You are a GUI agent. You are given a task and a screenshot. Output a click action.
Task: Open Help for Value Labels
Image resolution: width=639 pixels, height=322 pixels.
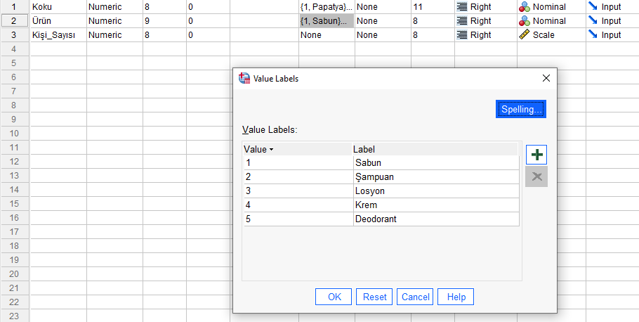(456, 297)
